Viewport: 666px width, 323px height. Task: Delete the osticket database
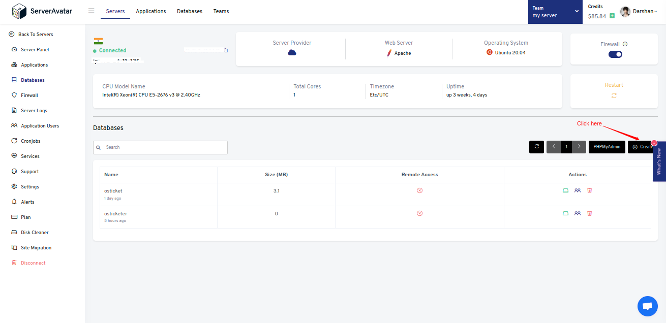(x=590, y=190)
